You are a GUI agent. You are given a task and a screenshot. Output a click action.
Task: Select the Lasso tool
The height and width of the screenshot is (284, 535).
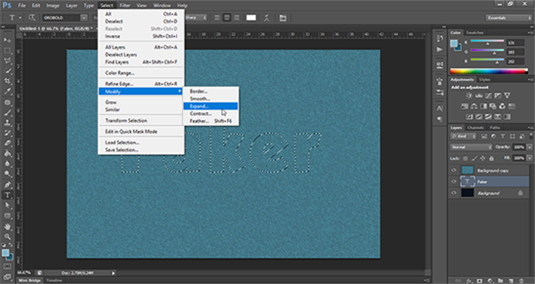point(7,60)
